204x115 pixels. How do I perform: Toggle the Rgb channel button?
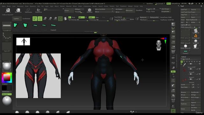click(x=82, y=17)
